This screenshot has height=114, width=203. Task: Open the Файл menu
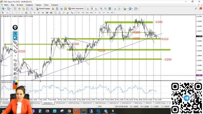click(x=6, y=5)
